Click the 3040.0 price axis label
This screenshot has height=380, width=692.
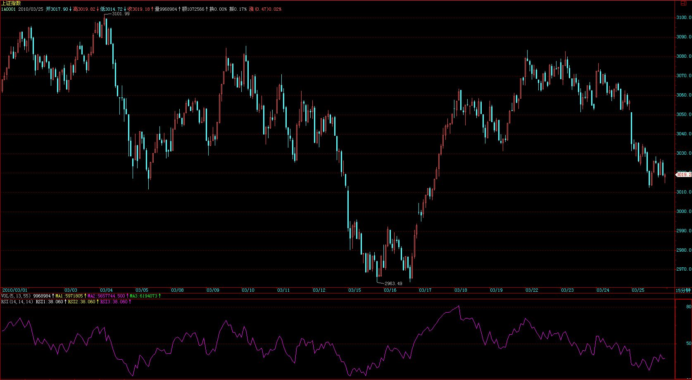pyautogui.click(x=684, y=134)
